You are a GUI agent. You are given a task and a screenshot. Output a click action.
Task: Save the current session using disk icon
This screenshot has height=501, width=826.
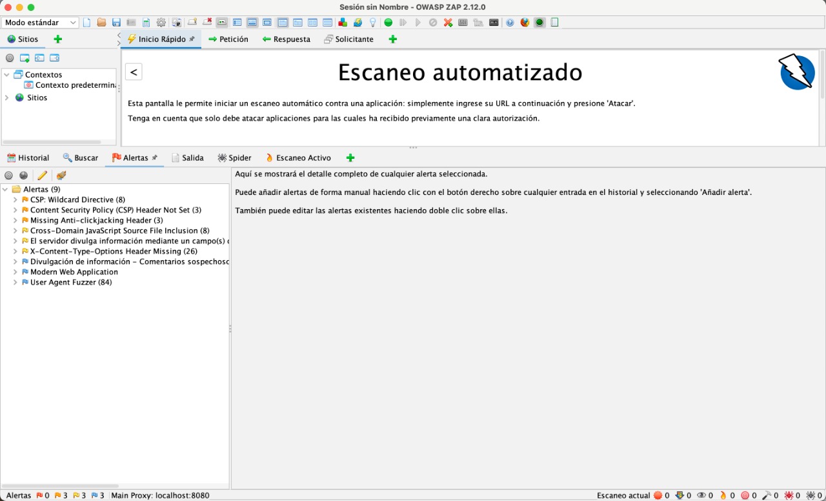point(116,22)
